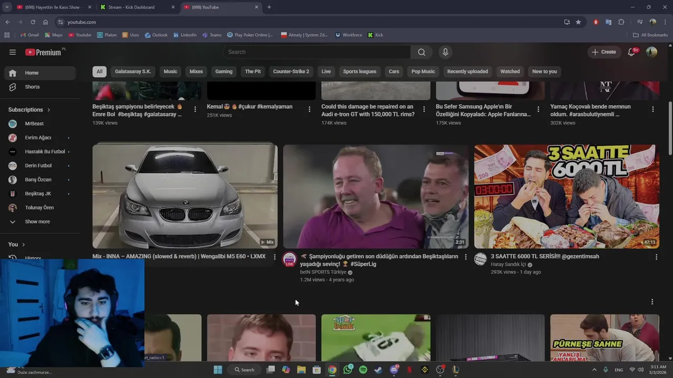Open Shorts from the sidebar
The height and width of the screenshot is (378, 673).
coord(40,87)
